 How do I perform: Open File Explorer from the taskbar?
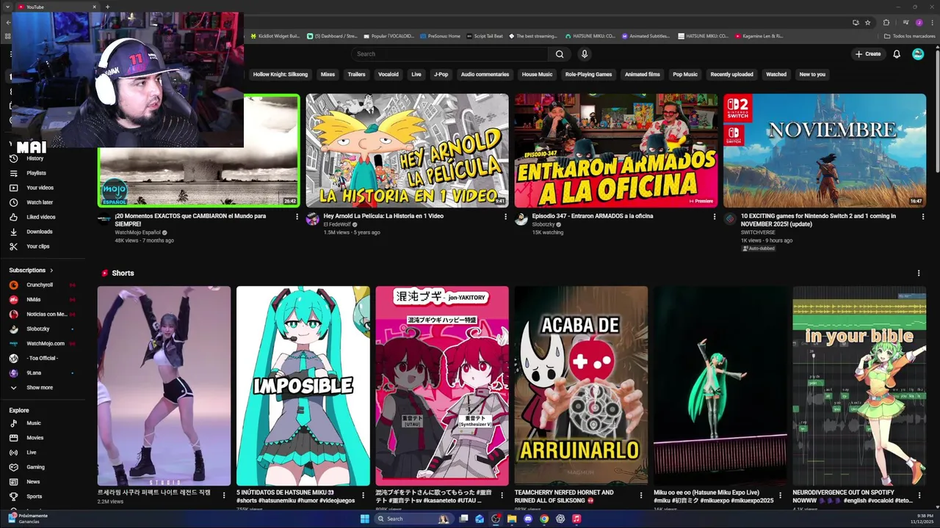[512, 518]
